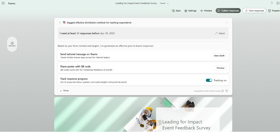This screenshot has width=280, height=132.
Task: Open the app launcher grid icon
Action: (x=3, y=3)
